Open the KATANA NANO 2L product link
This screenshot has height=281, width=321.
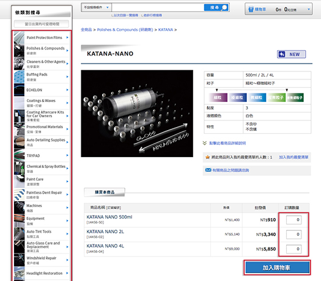105,232
